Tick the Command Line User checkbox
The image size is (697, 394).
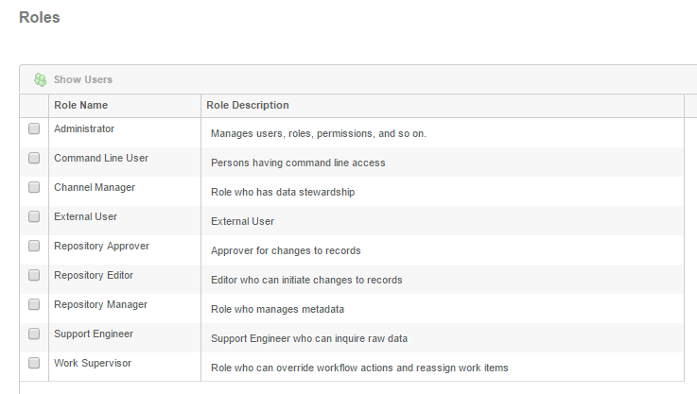pyautogui.click(x=34, y=158)
